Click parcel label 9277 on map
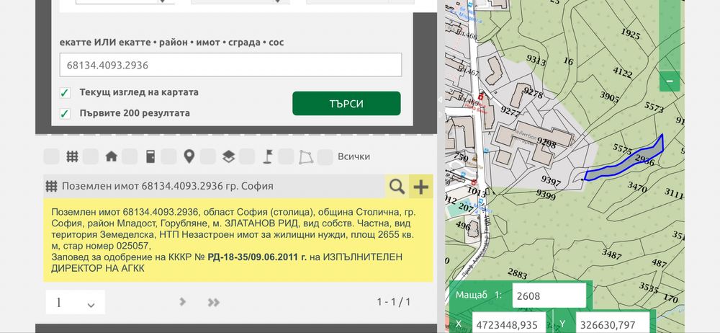The height and width of the screenshot is (333, 720). click(x=510, y=110)
